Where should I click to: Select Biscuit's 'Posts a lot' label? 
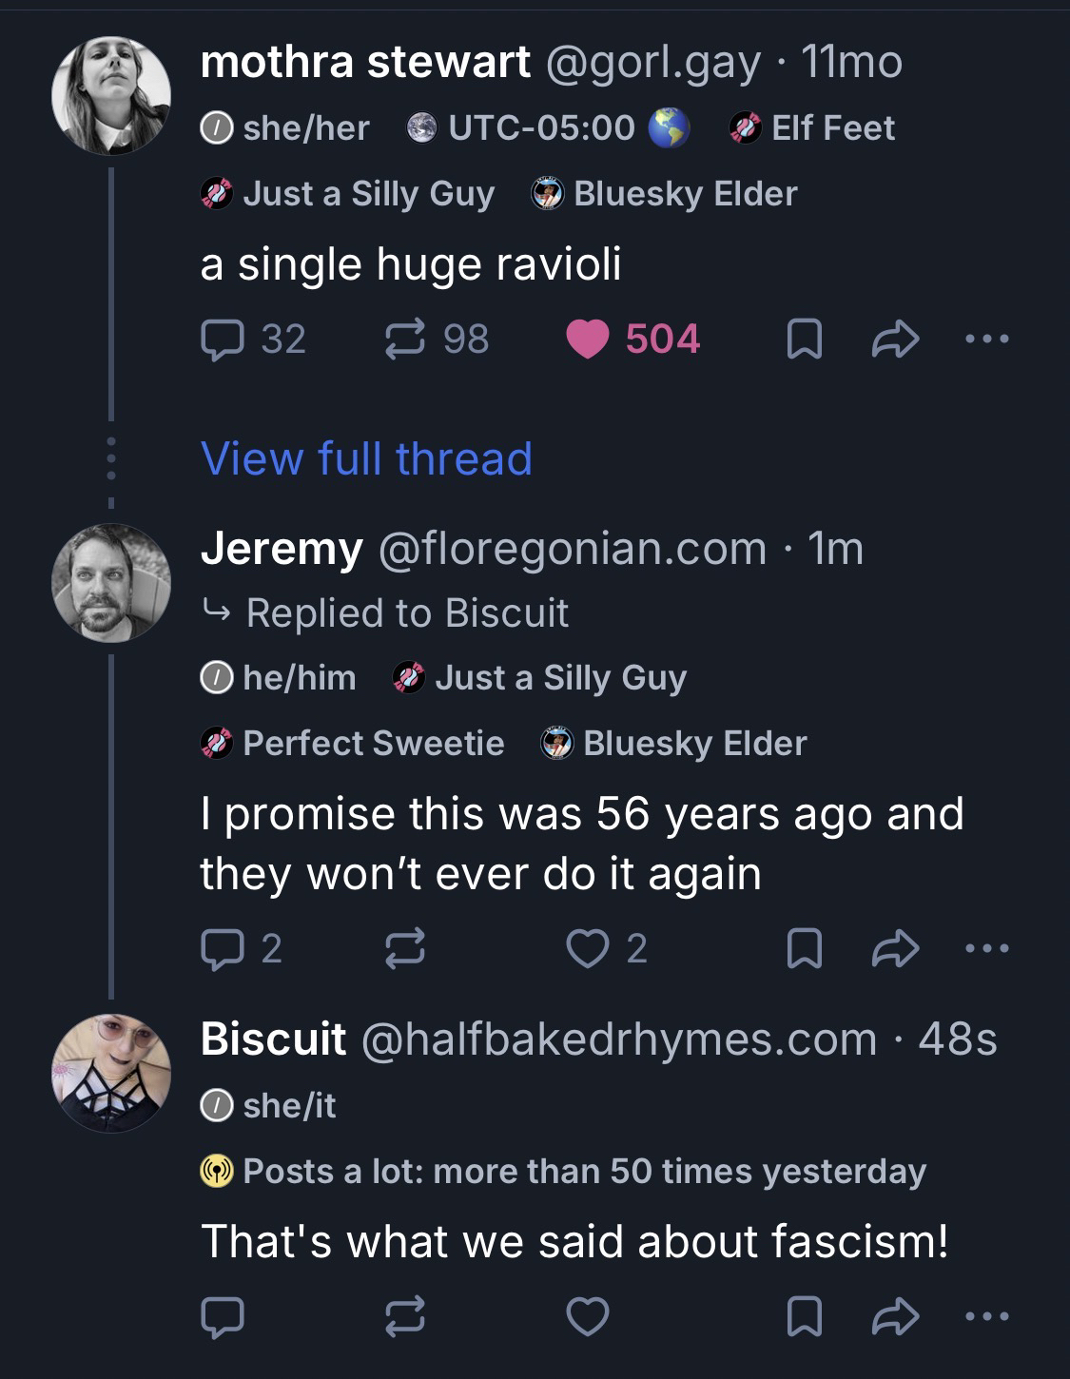coord(563,1171)
